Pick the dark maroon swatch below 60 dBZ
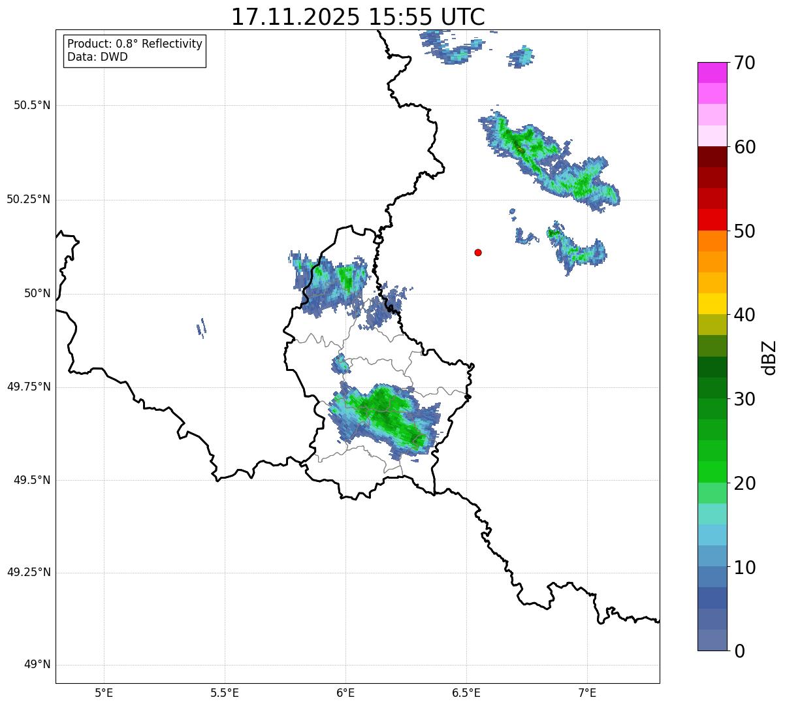Image resolution: width=785 pixels, height=706 pixels. pos(712,157)
